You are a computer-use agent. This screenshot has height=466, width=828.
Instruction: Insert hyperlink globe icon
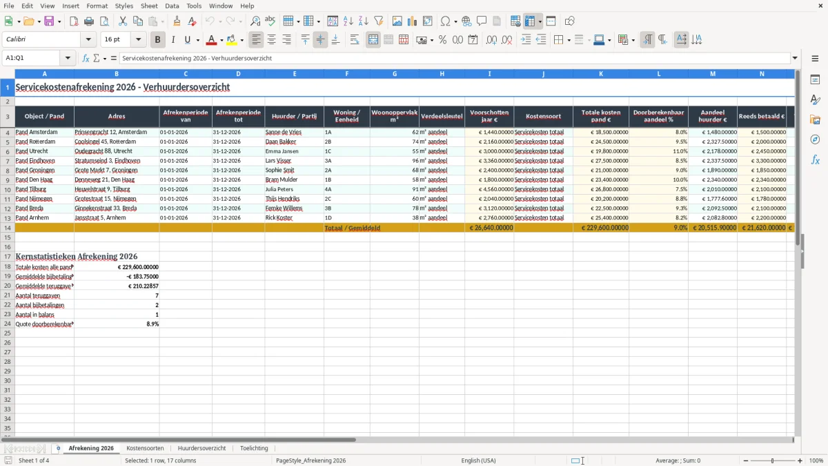[467, 21]
